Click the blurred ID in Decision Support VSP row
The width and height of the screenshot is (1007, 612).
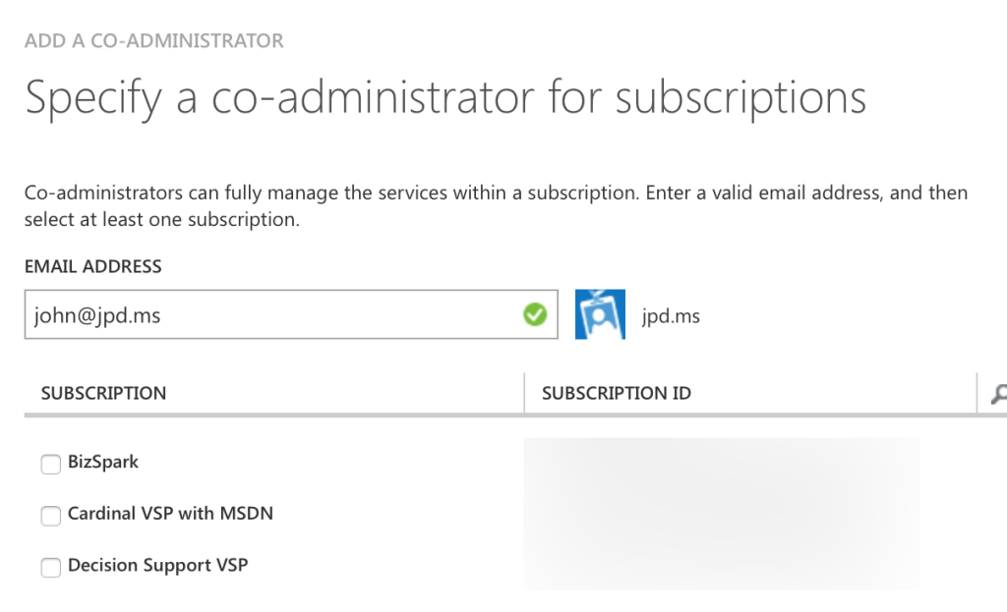pyautogui.click(x=721, y=565)
